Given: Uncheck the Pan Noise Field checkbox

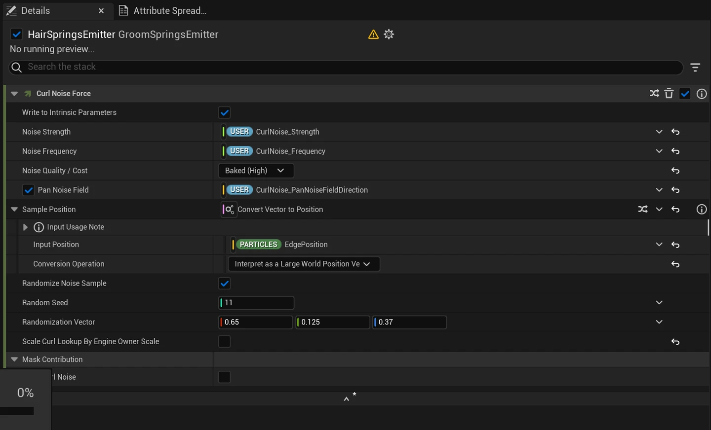Looking at the screenshot, I should [x=29, y=190].
